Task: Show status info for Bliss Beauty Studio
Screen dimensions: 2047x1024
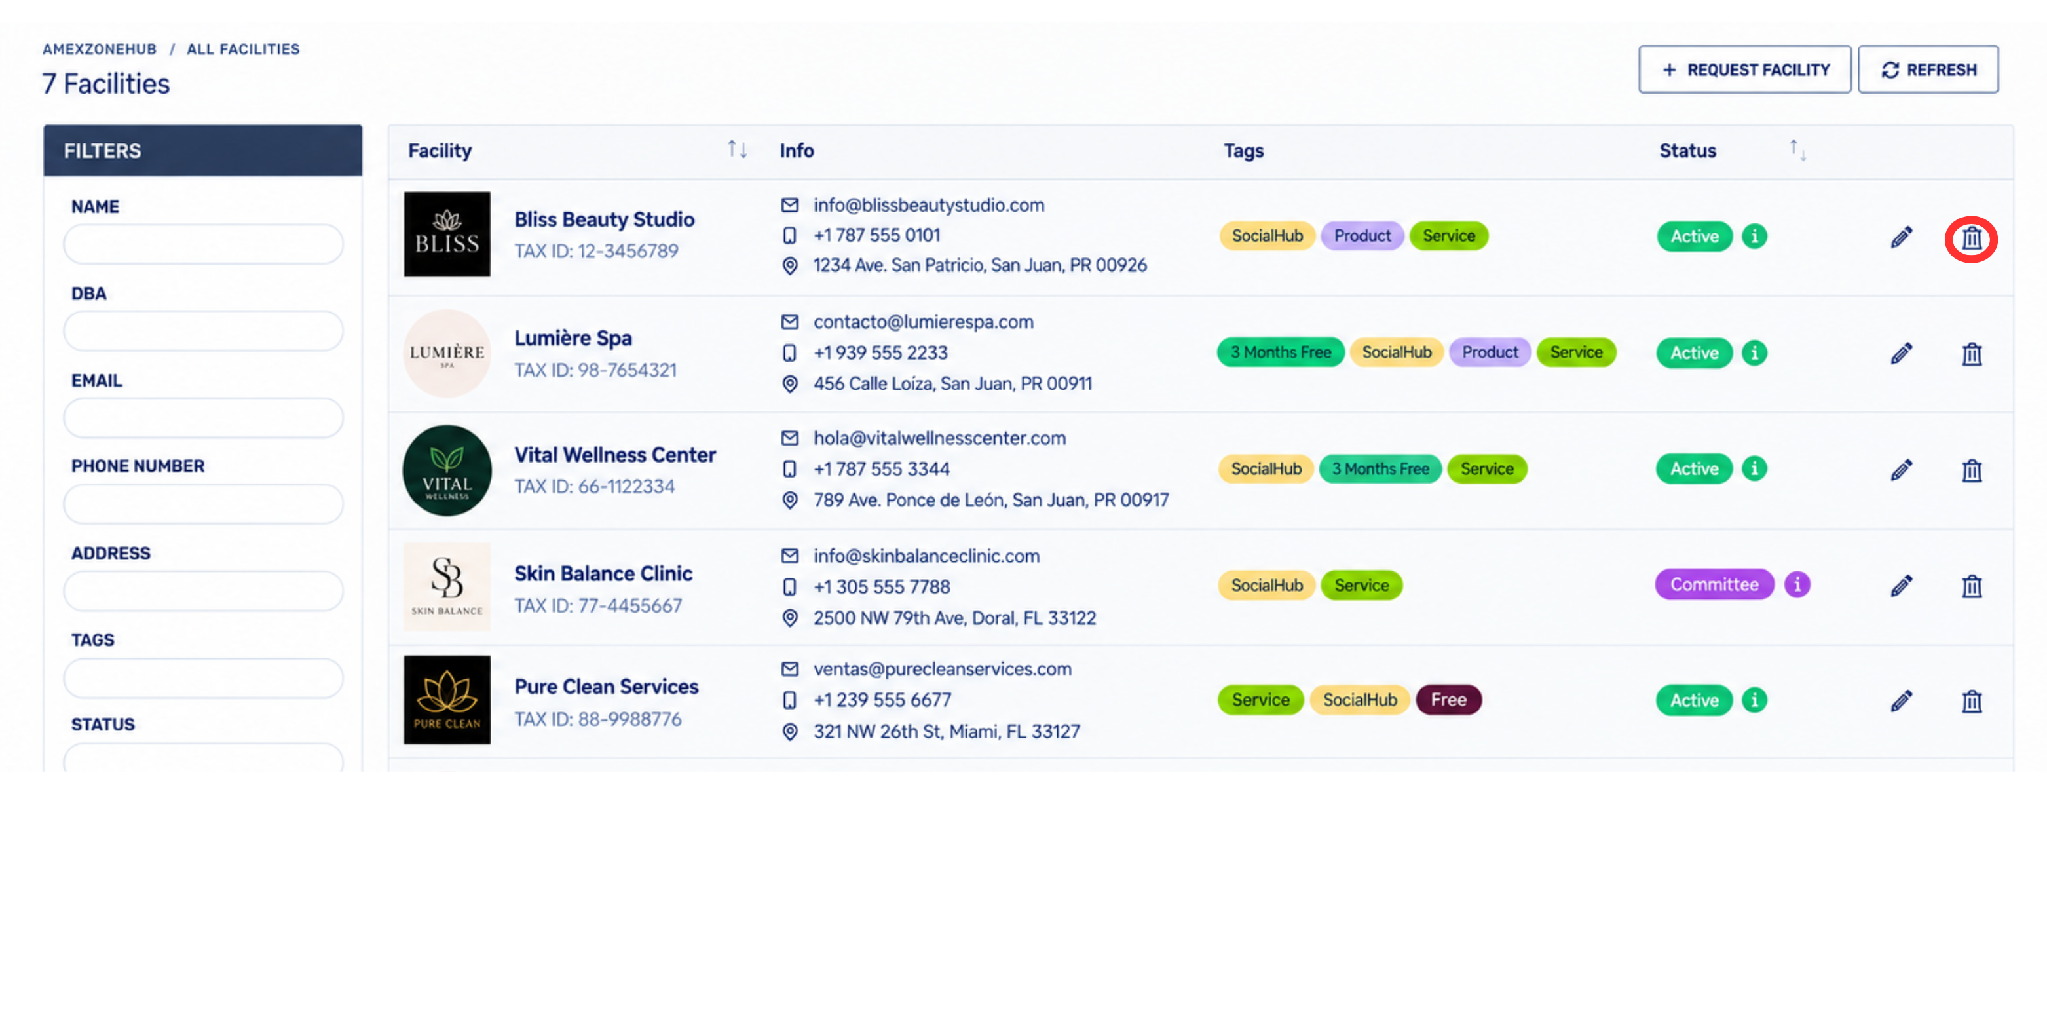Action: (1754, 236)
